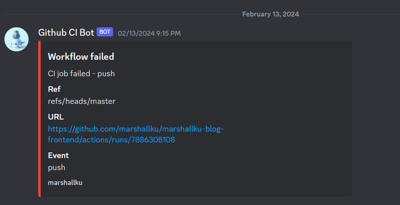Click the URL field heading
This screenshot has width=400, height=205.
(x=56, y=117)
